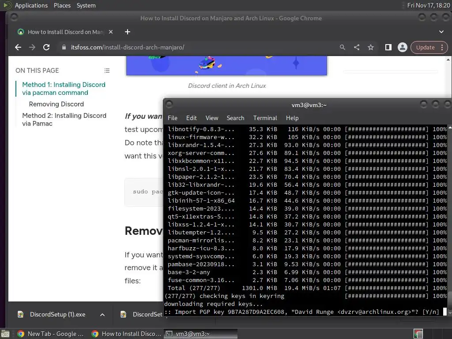452x339 pixels.
Task: Click the Chrome forward arrow
Action: click(x=32, y=47)
